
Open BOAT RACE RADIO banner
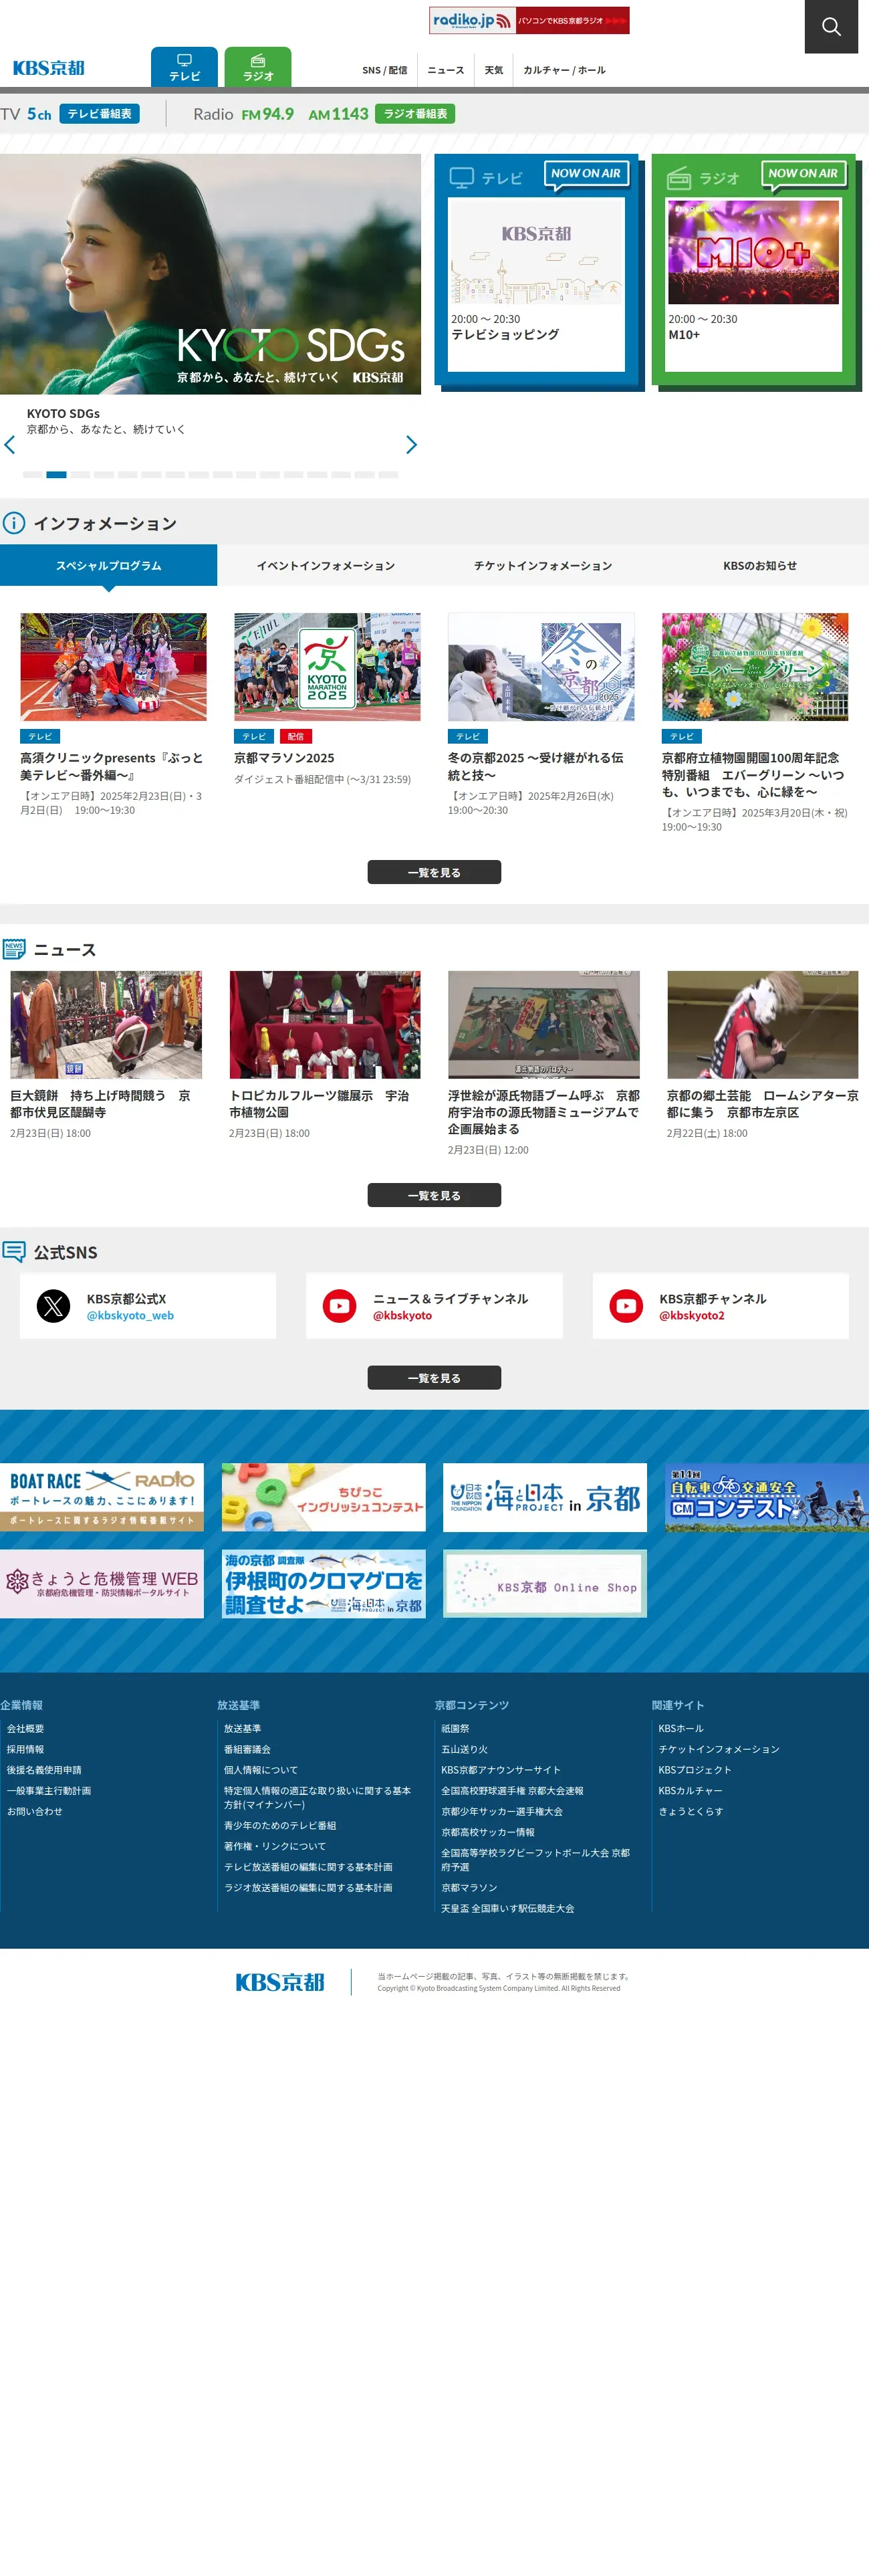102,1497
